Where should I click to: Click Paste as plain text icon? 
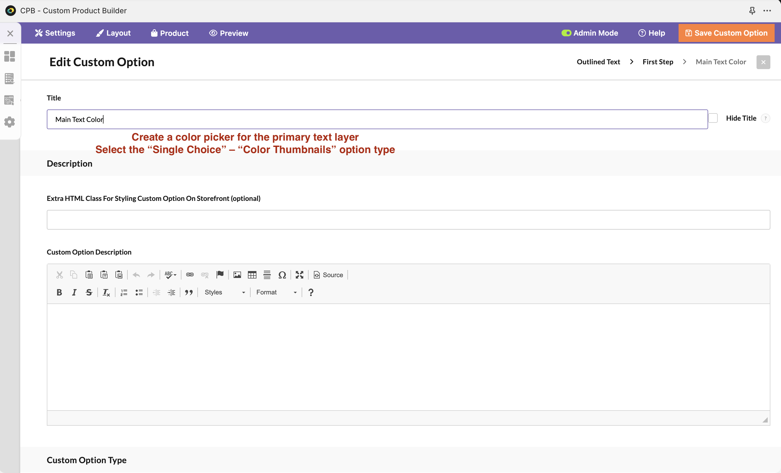[104, 275]
